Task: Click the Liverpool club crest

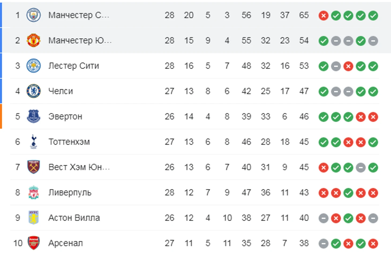Action: [33, 192]
